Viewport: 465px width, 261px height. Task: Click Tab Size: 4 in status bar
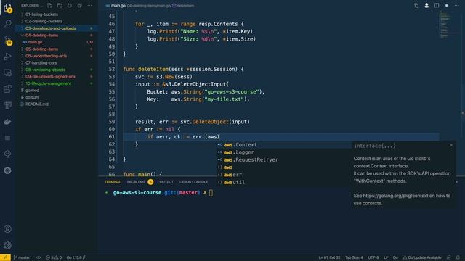354,257
